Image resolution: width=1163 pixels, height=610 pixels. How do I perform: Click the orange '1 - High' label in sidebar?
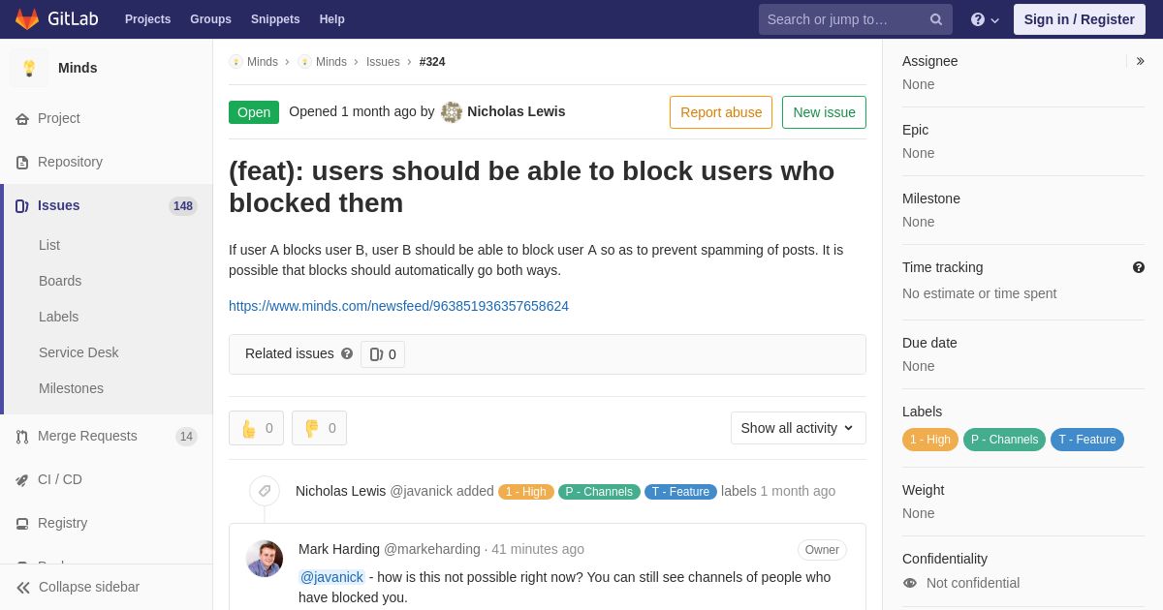point(930,440)
